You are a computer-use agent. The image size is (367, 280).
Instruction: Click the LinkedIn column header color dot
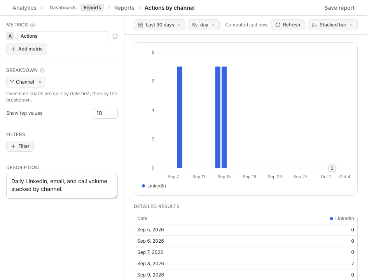coord(331,219)
